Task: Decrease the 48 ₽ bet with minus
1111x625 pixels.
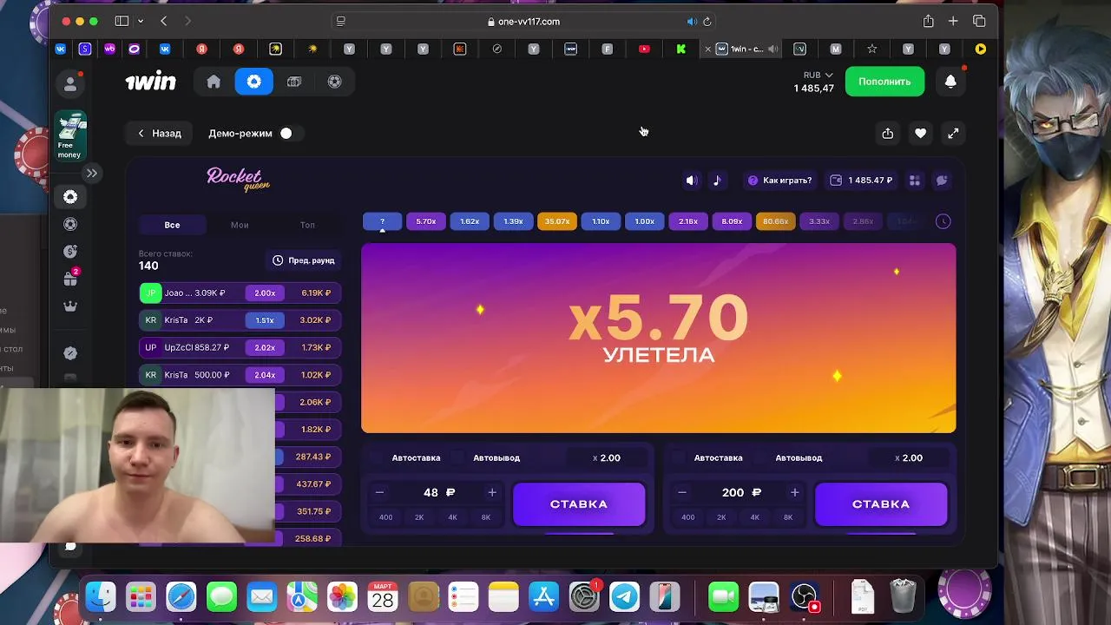Action: (x=379, y=492)
